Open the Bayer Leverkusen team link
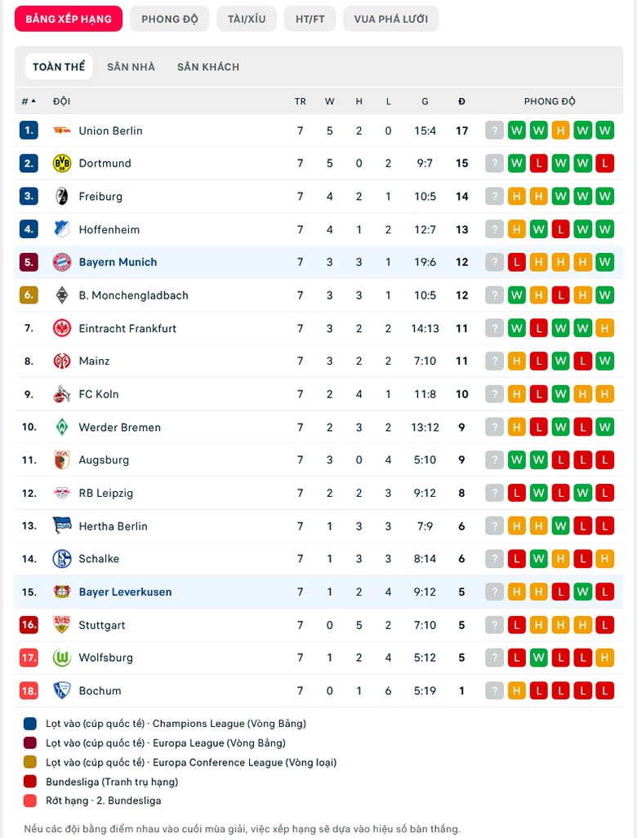Screen dimensions: 637x838 click(x=125, y=592)
